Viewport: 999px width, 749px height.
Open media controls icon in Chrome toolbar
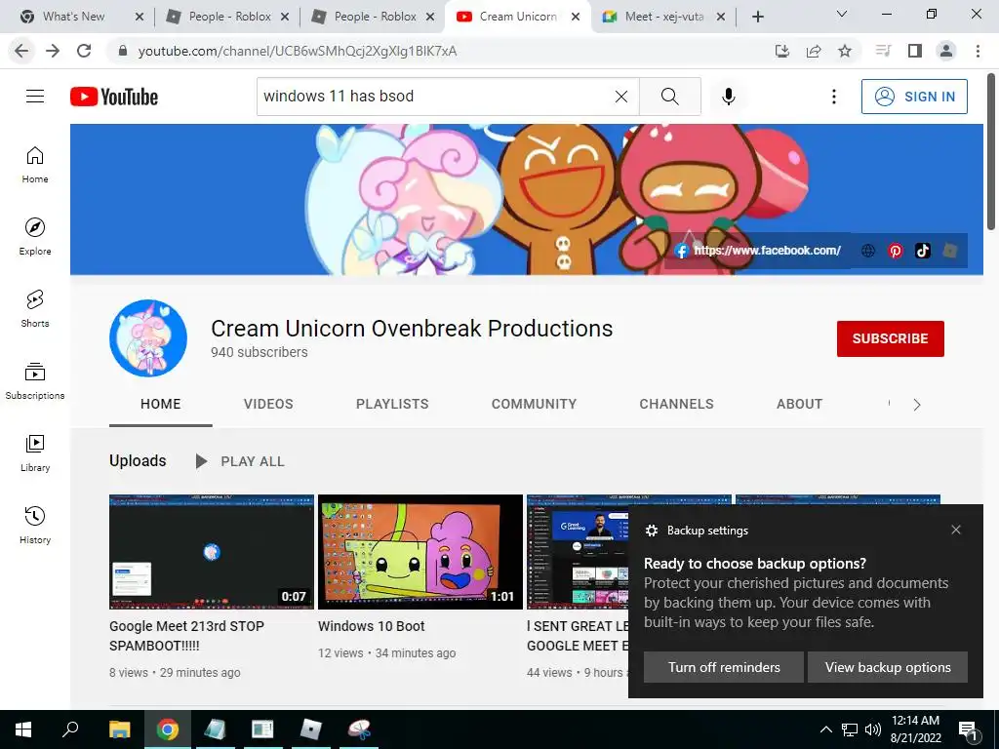pos(883,51)
